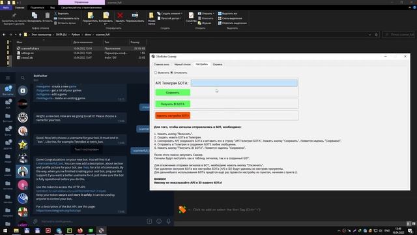Click the New folder icon in Explorer
The width and height of the screenshot is (417, 235).
coord(151,16)
